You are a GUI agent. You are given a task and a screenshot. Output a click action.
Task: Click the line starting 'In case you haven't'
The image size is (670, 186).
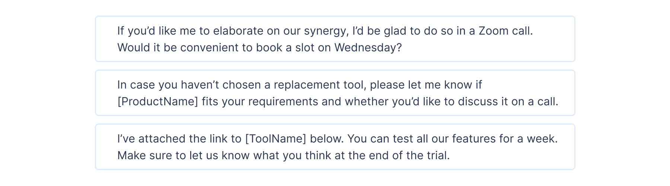pyautogui.click(x=300, y=85)
